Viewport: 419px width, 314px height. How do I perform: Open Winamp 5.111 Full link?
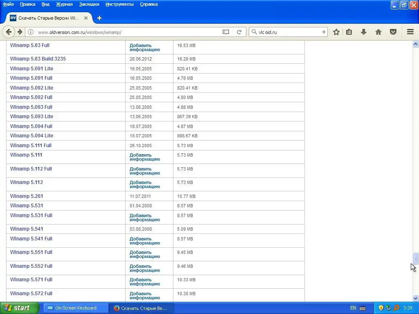click(x=31, y=146)
